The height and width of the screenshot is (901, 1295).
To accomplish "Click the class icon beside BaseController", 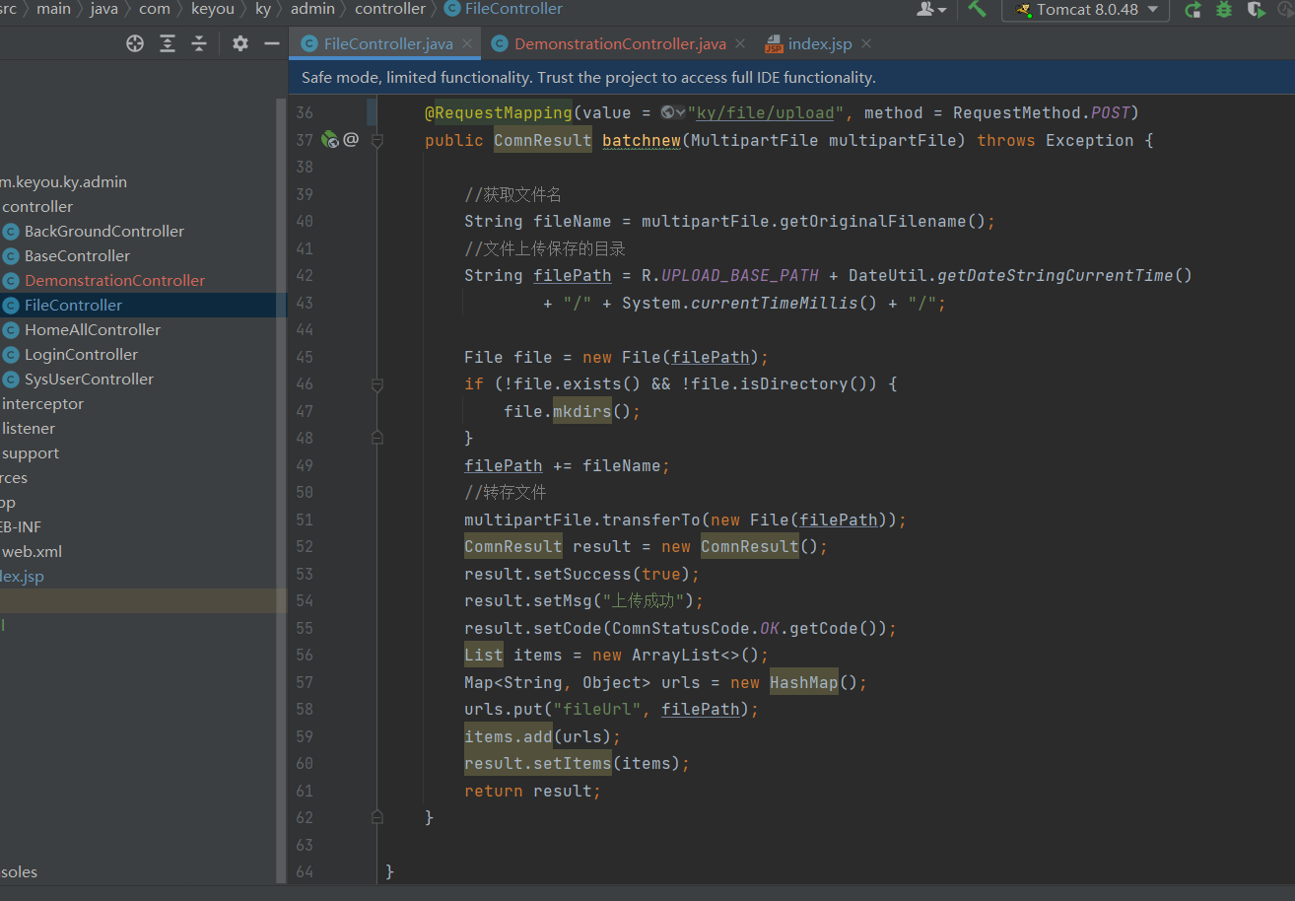I will coord(11,255).
